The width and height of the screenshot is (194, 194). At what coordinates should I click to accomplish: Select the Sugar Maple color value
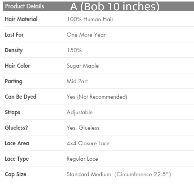click(83, 66)
